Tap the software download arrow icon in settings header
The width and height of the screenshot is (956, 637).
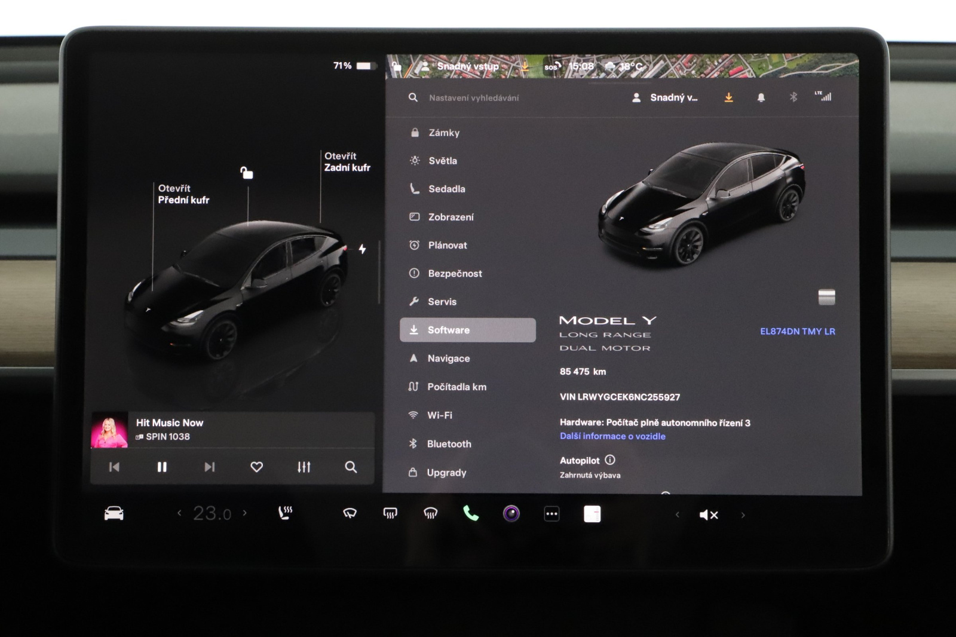tap(728, 97)
